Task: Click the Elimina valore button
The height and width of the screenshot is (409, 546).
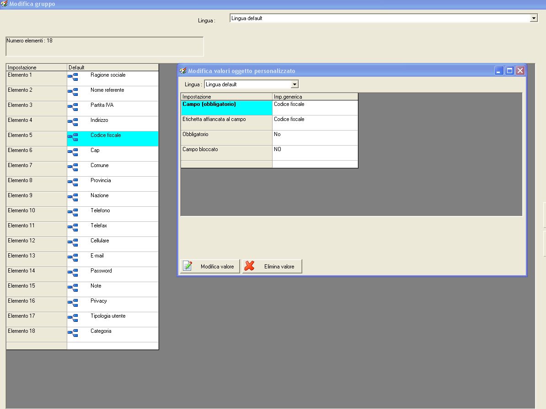Action: click(x=272, y=266)
